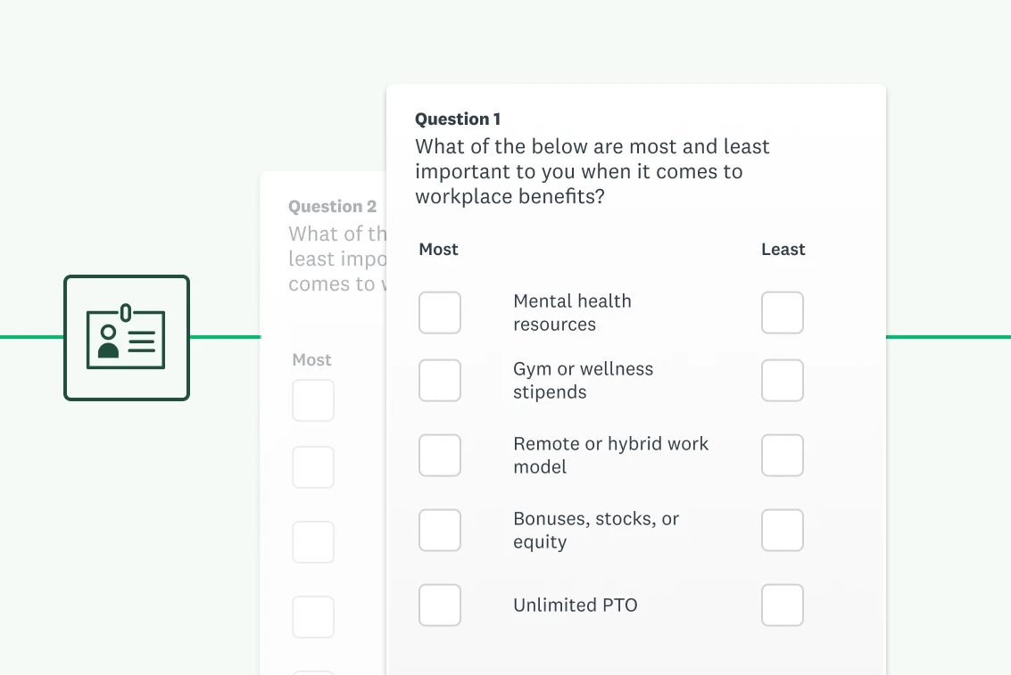1011x675 pixels.
Task: Check Least for Unlimited PTO
Action: coord(783,605)
